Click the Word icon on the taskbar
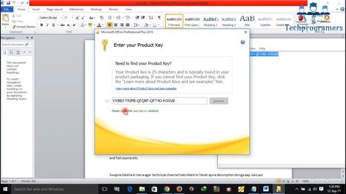 point(266,189)
